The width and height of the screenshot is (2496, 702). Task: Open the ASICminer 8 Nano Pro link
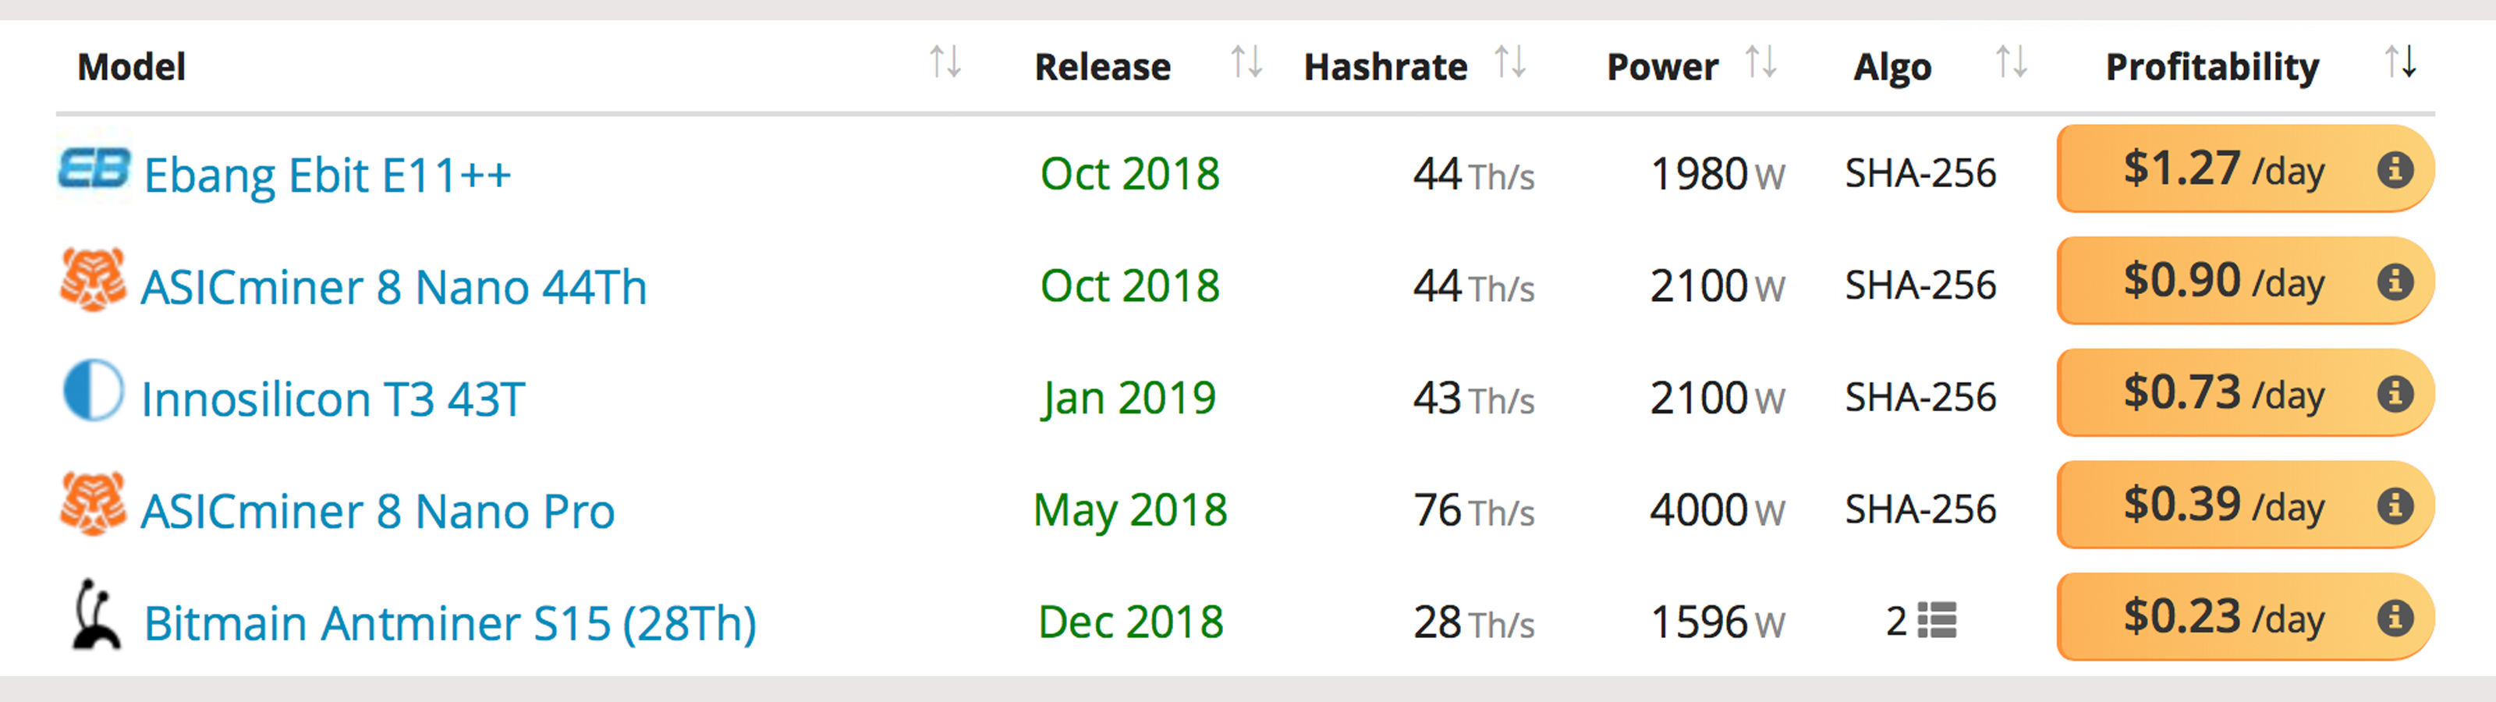[x=378, y=511]
